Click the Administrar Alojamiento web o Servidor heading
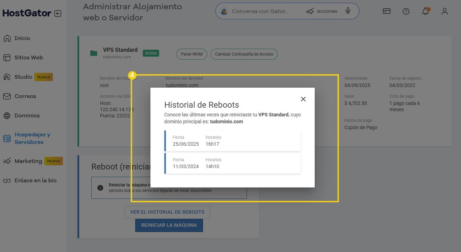 click(x=132, y=12)
